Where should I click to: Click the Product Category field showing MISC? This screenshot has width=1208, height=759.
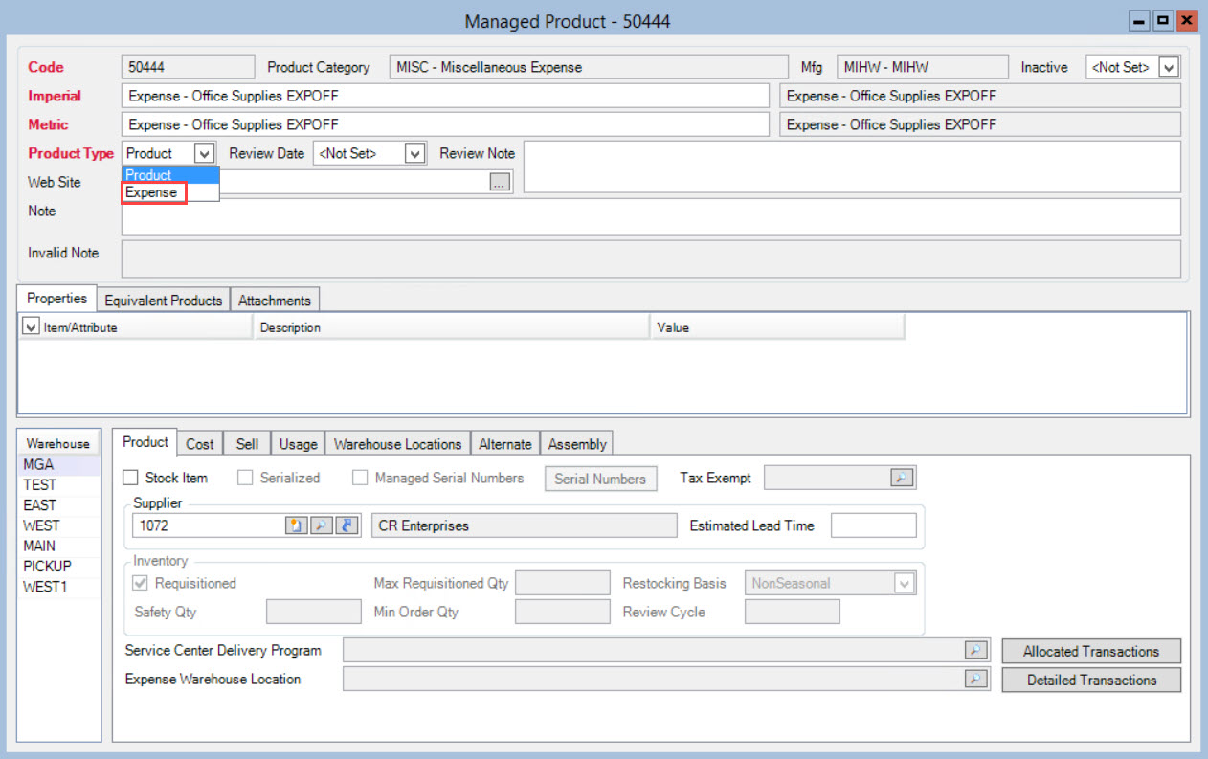coord(588,67)
